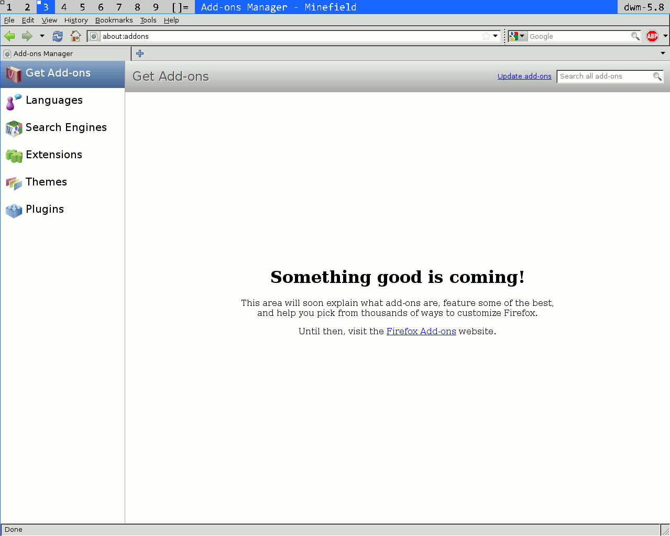The width and height of the screenshot is (670, 536).
Task: Open the list all tabs dropdown
Action: (663, 53)
